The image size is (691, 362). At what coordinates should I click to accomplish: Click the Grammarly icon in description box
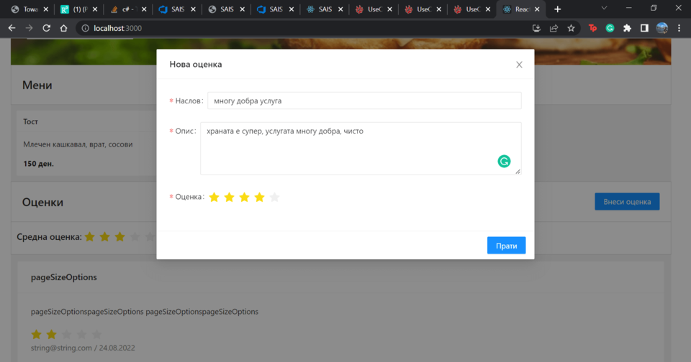pyautogui.click(x=504, y=162)
